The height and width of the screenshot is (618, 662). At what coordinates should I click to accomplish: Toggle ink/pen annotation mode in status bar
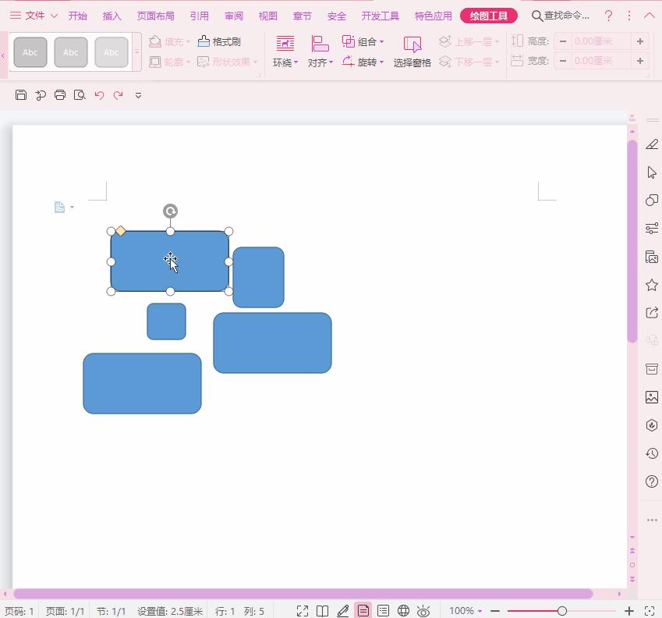coord(343,611)
